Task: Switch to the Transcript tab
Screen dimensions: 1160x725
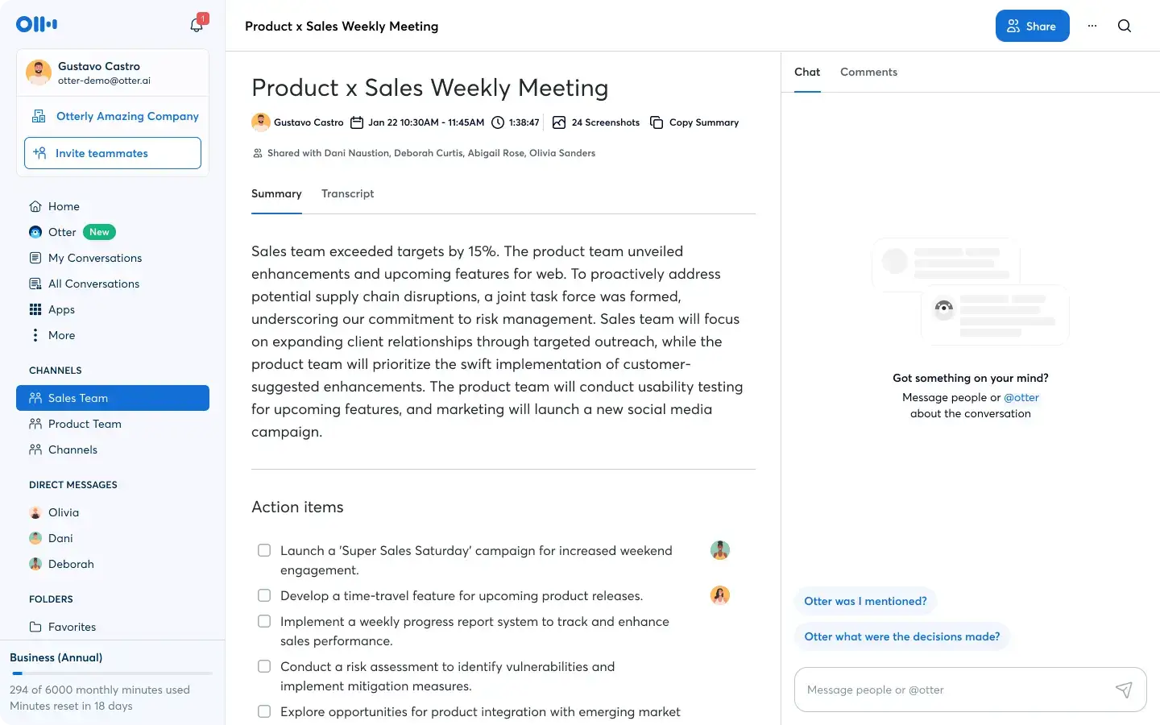Action: (x=347, y=193)
